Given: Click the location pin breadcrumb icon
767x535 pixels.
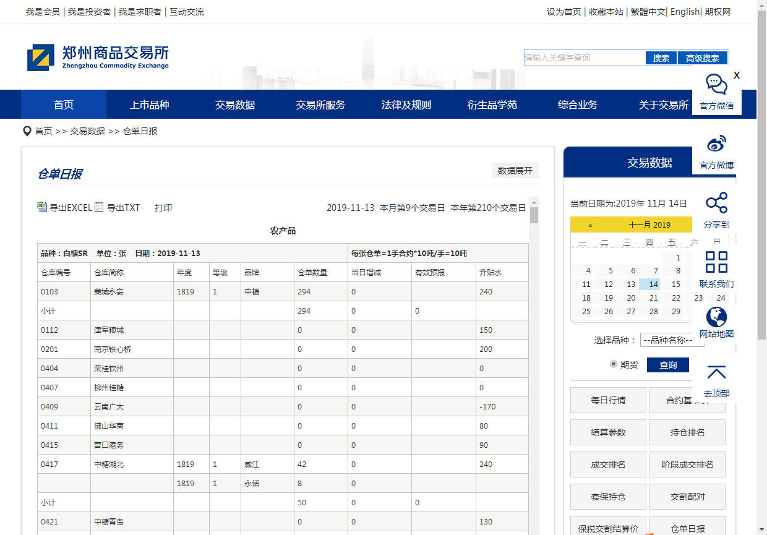Looking at the screenshot, I should pos(27,131).
